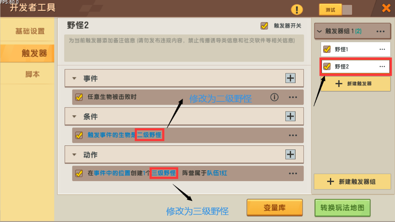Viewport: 395px width, 222px height.
Task: Click the trigger note text field
Action: [x=184, y=48]
